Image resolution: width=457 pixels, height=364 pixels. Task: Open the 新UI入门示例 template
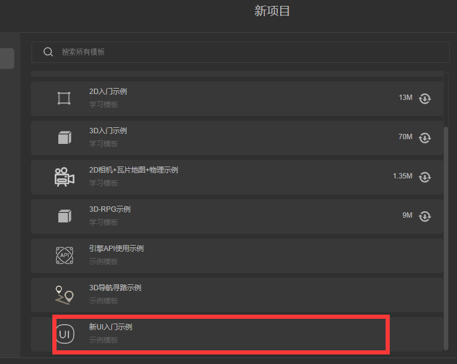click(x=237, y=334)
